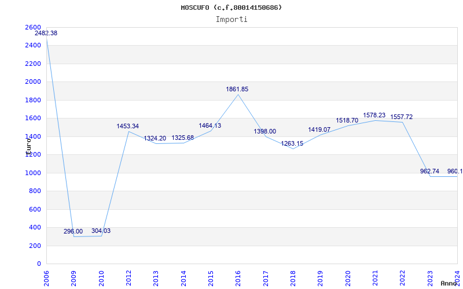
Task: Click the y-axis value 2600
Action: tap(33, 27)
